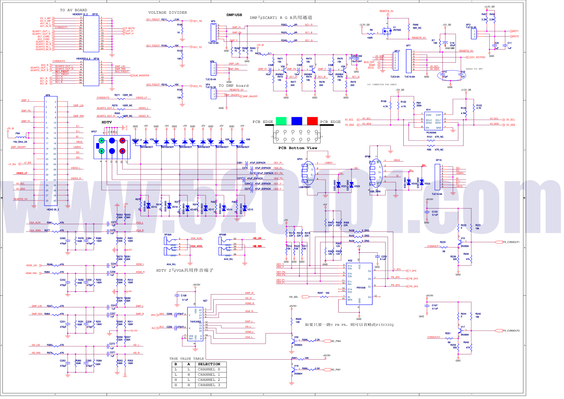
Task: Select the 'DMP/USB' section label
Action: [234, 15]
